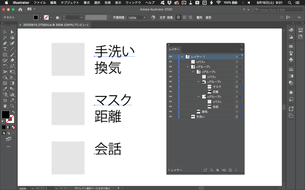
Task: Select the Line Segment tool
Action: 12,49
